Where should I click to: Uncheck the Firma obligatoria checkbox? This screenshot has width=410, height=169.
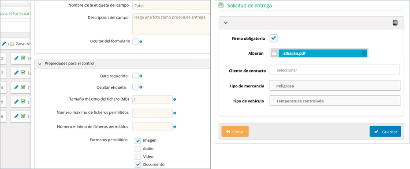click(273, 38)
